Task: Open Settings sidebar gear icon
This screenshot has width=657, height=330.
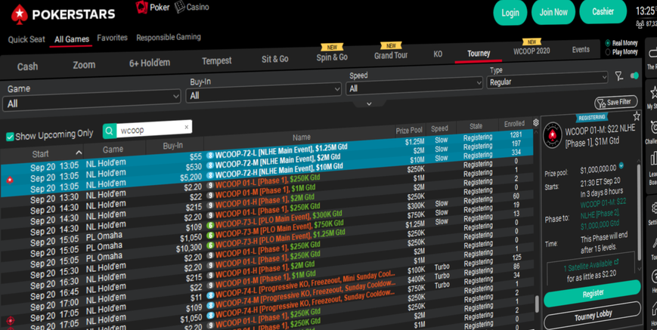Action: [654, 208]
